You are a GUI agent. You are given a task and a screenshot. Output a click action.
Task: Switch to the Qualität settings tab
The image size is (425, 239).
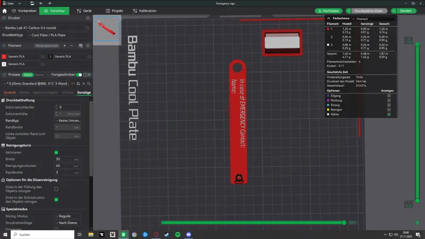tap(10, 92)
